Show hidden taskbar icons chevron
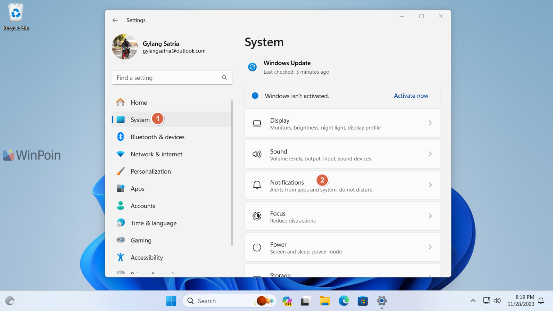553x311 pixels. point(473,301)
